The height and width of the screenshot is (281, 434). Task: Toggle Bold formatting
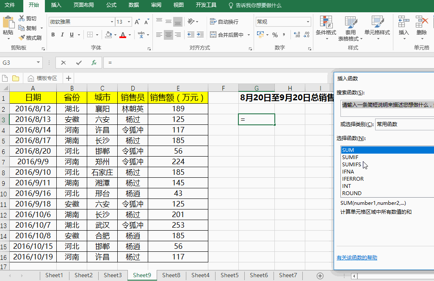coord(53,35)
